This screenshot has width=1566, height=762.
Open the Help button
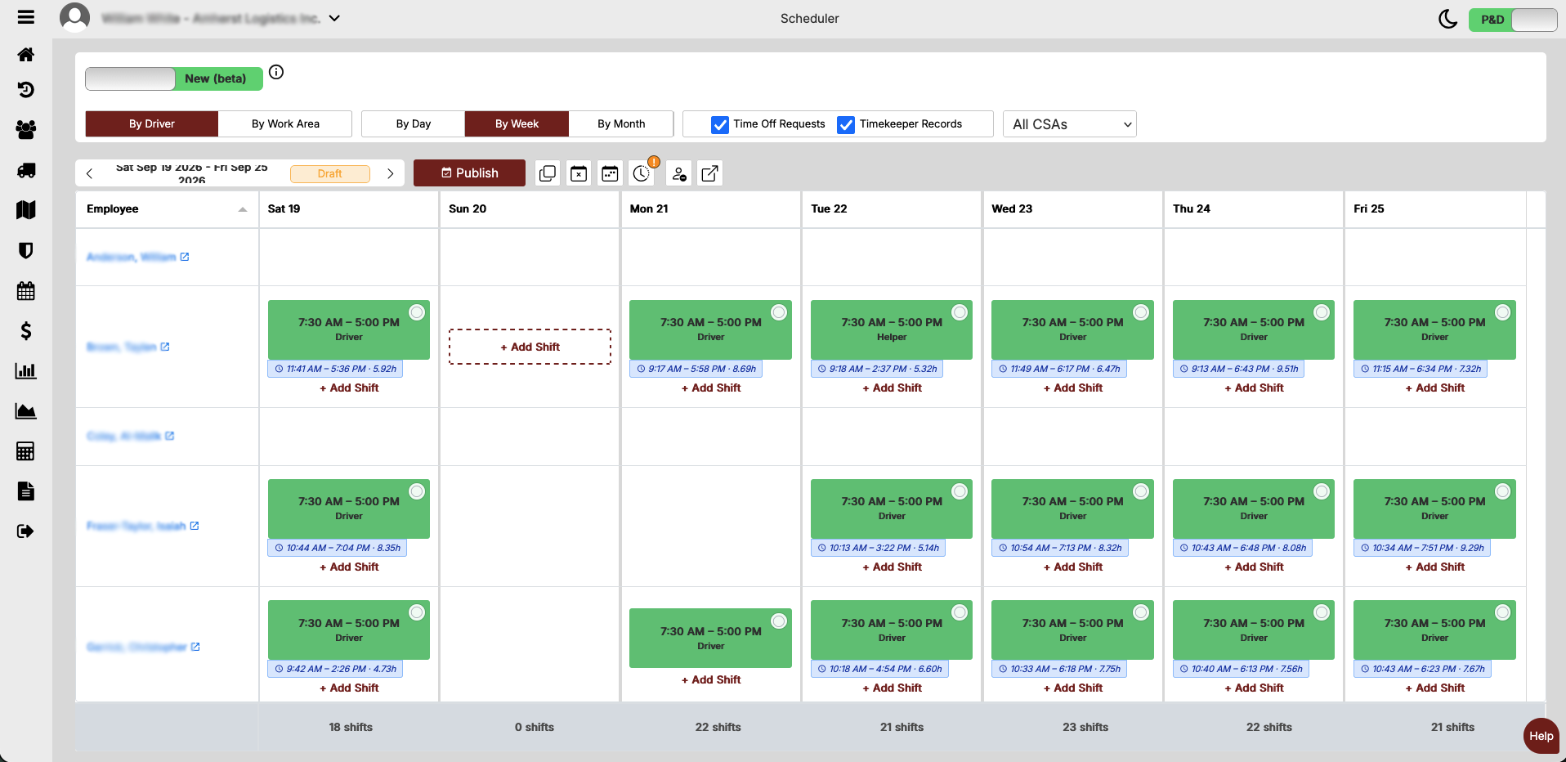pos(1541,736)
